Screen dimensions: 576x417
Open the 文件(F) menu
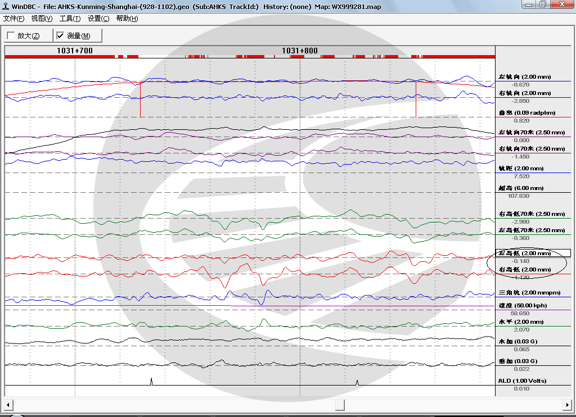[13, 19]
